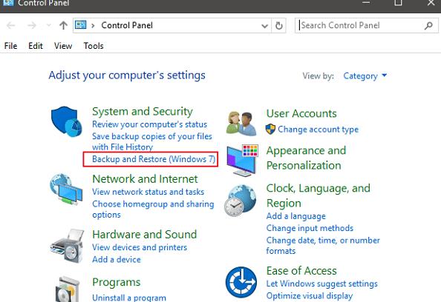The width and height of the screenshot is (441, 302).
Task: Open the Programs category
Action: click(116, 282)
